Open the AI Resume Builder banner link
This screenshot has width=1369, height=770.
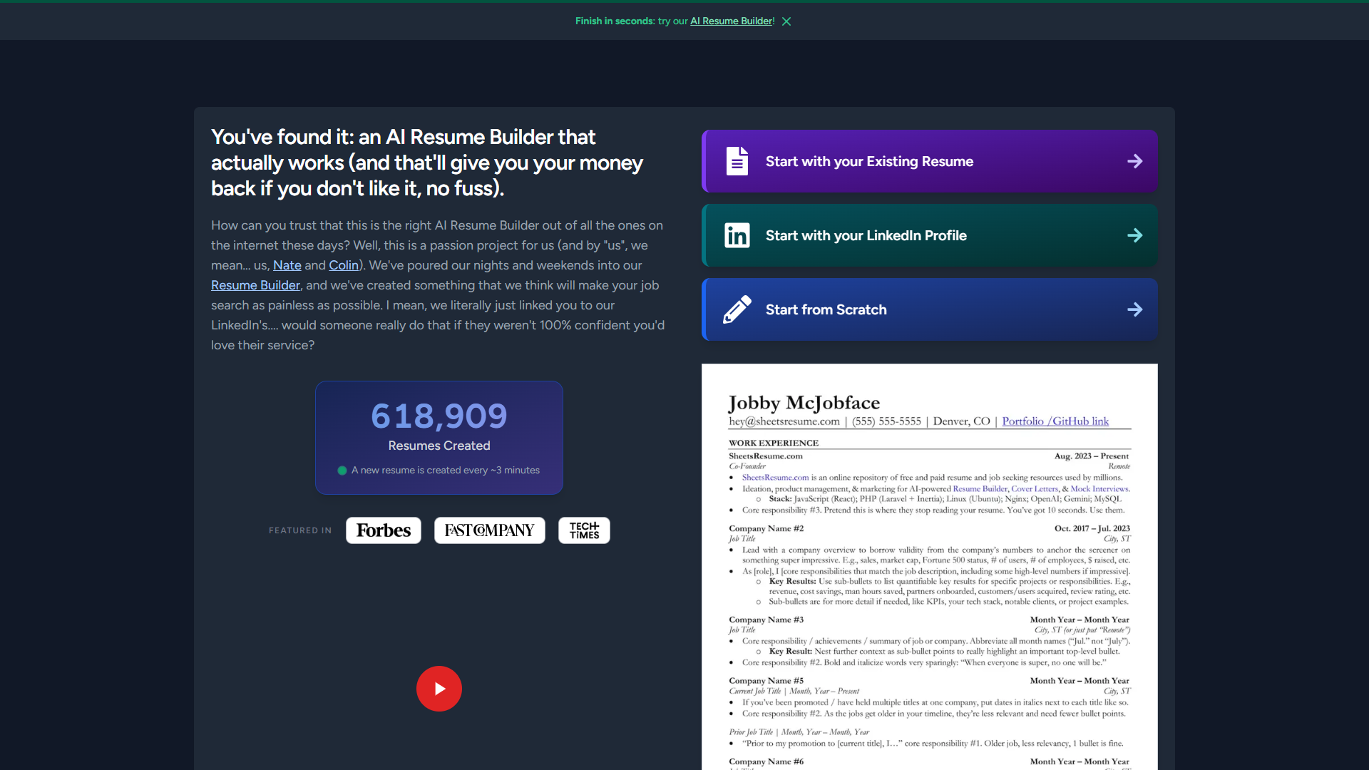coord(731,21)
